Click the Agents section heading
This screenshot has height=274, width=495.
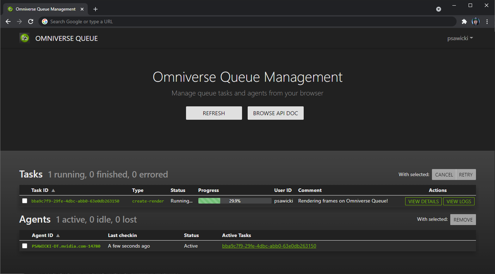coord(35,219)
